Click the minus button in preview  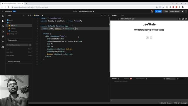(151, 38)
